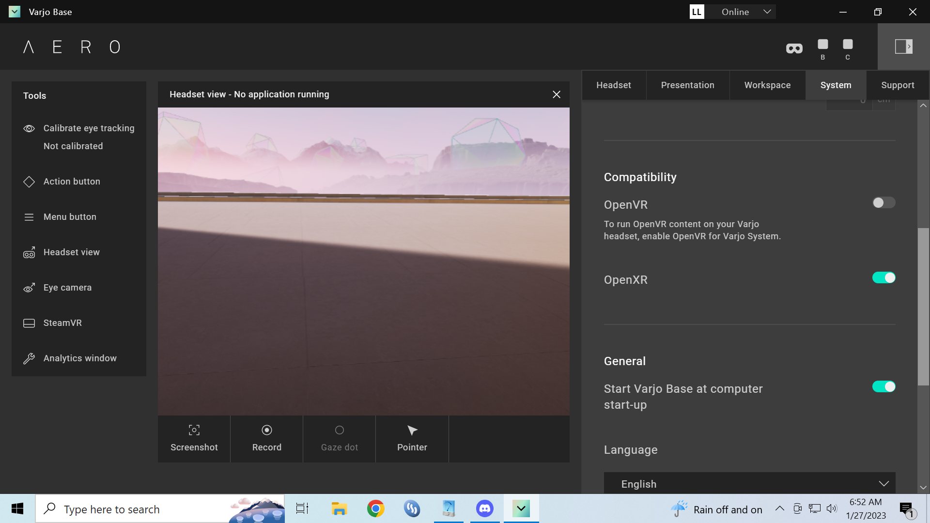
Task: Take a Screenshot of headset view
Action: [194, 439]
